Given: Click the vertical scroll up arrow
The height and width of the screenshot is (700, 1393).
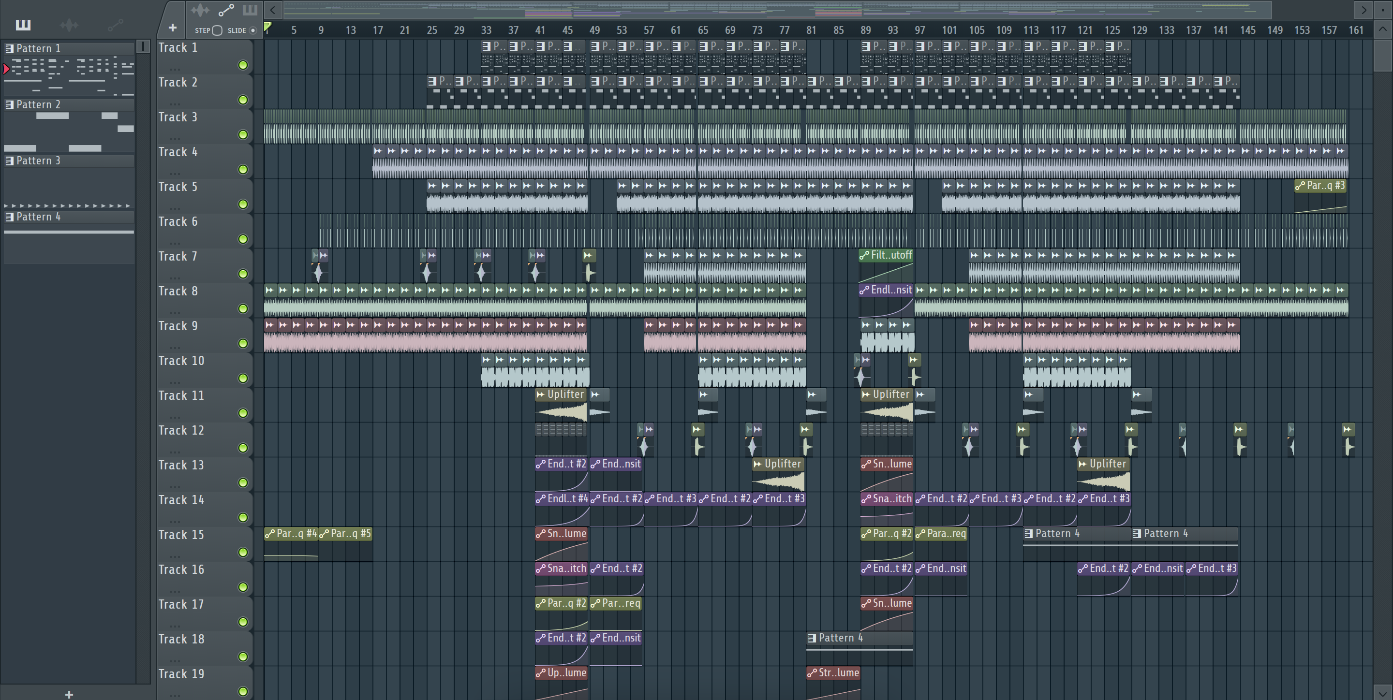Looking at the screenshot, I should (x=1382, y=29).
